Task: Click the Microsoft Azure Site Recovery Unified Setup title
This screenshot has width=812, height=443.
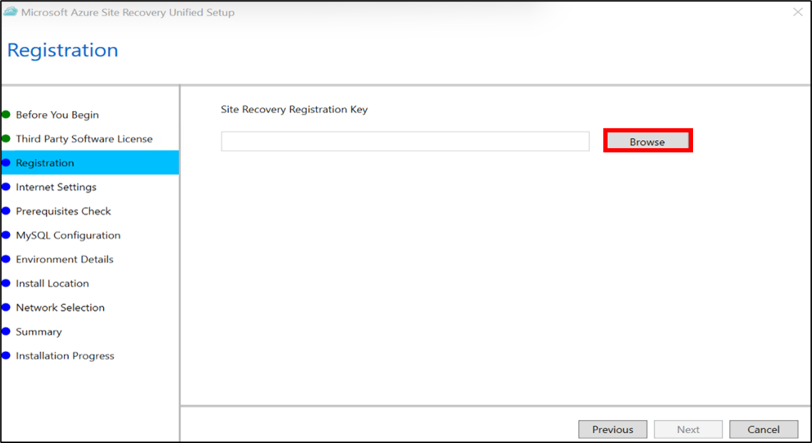Action: pos(128,12)
